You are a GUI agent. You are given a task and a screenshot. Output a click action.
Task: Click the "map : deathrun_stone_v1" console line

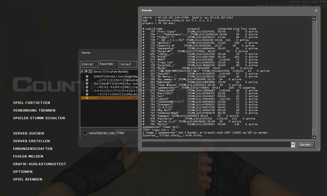point(177,20)
